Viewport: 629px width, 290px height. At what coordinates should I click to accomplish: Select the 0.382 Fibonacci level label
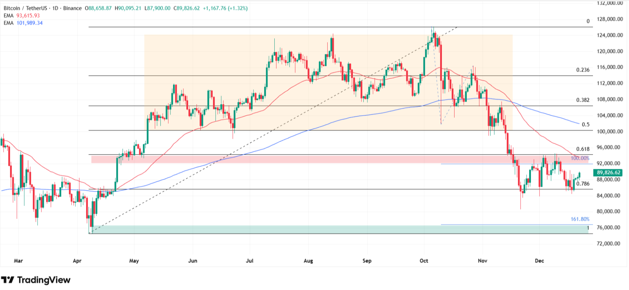(583, 100)
